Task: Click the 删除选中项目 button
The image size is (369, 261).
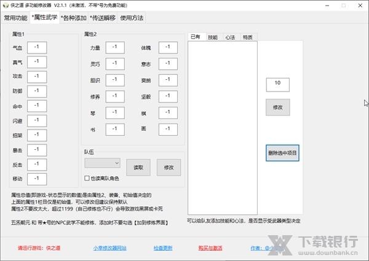Action: coord(282,153)
